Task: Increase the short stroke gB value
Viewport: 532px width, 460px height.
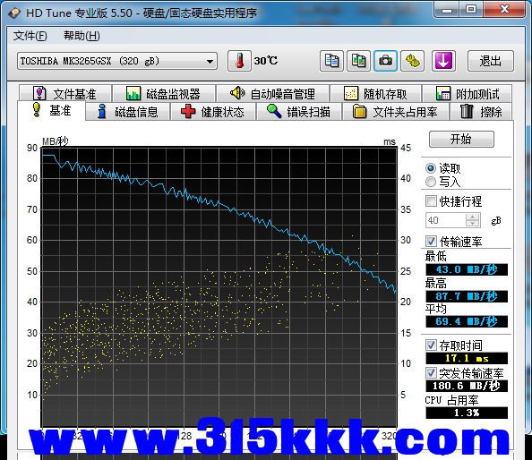Action: click(473, 217)
